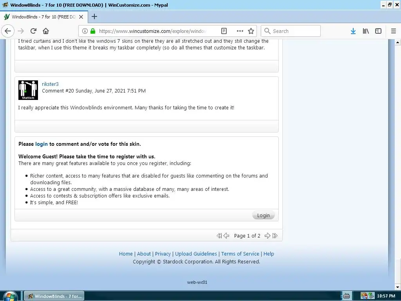Jump to first comments page
This screenshot has height=301, width=401.
(219, 236)
